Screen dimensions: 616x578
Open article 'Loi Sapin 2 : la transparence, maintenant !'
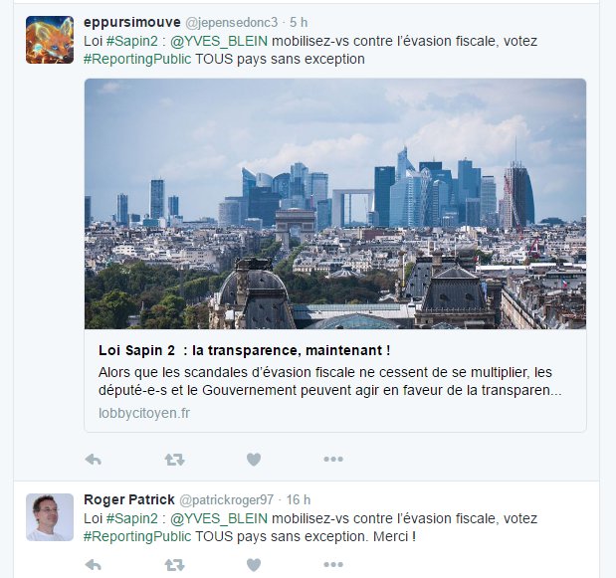click(x=245, y=350)
